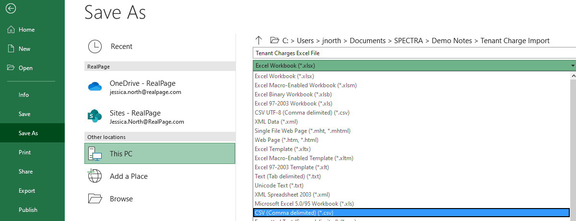The height and width of the screenshot is (221, 576).
Task: Click the Add a Place globe icon
Action: [x=95, y=176]
